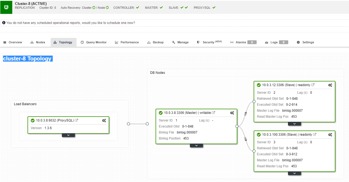This screenshot has width=349, height=182.
Task: Click green status check on slave 10.0.3.100
Action: (x=259, y=135)
